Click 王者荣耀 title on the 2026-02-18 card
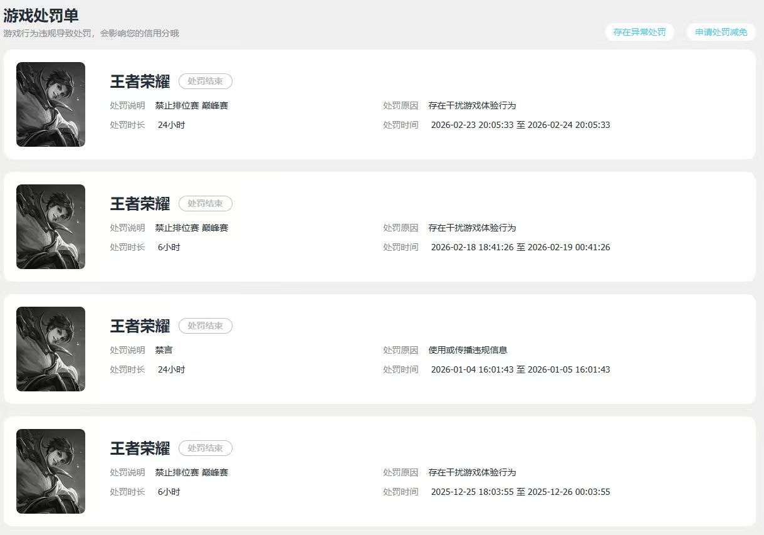 click(x=140, y=204)
